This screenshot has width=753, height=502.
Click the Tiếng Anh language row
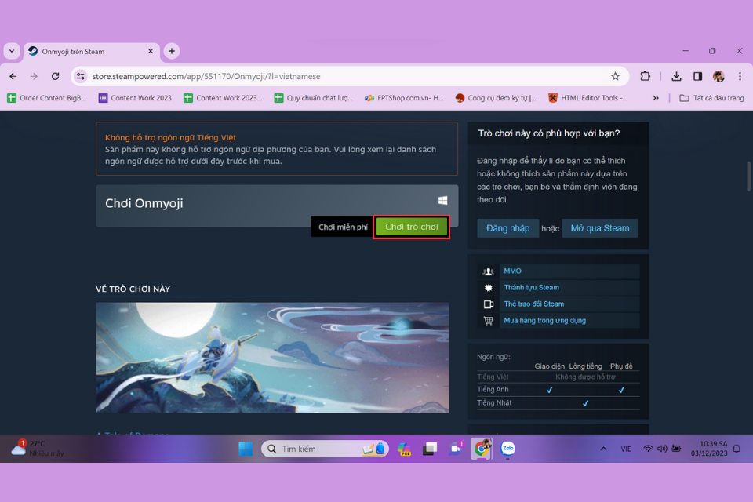[x=558, y=390]
